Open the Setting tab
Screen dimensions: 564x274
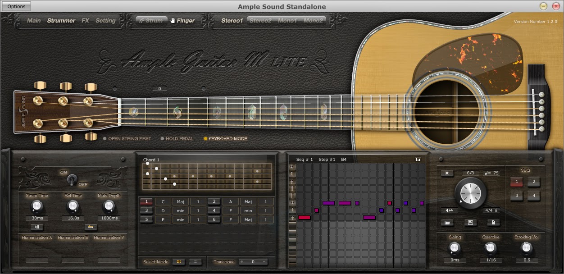(x=105, y=21)
